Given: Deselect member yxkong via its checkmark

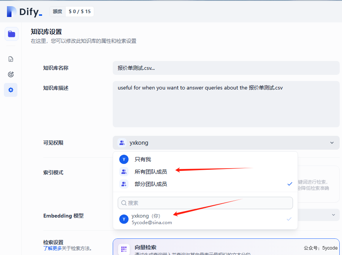Looking at the screenshot, I should tap(289, 219).
